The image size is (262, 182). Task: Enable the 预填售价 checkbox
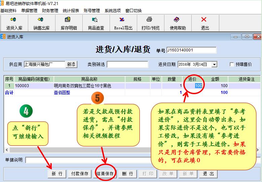tap(232, 64)
